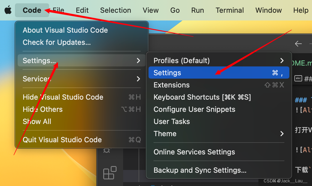Expand the Settings… submenu entry
The image size is (312, 186).
click(81, 60)
